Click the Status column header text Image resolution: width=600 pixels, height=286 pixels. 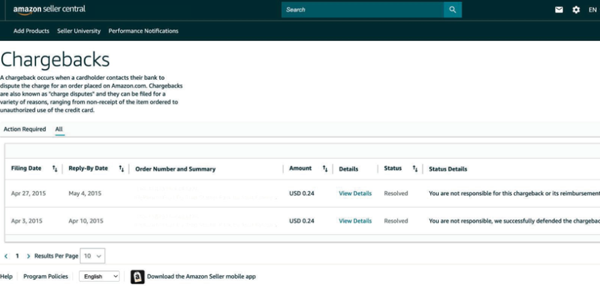393,168
